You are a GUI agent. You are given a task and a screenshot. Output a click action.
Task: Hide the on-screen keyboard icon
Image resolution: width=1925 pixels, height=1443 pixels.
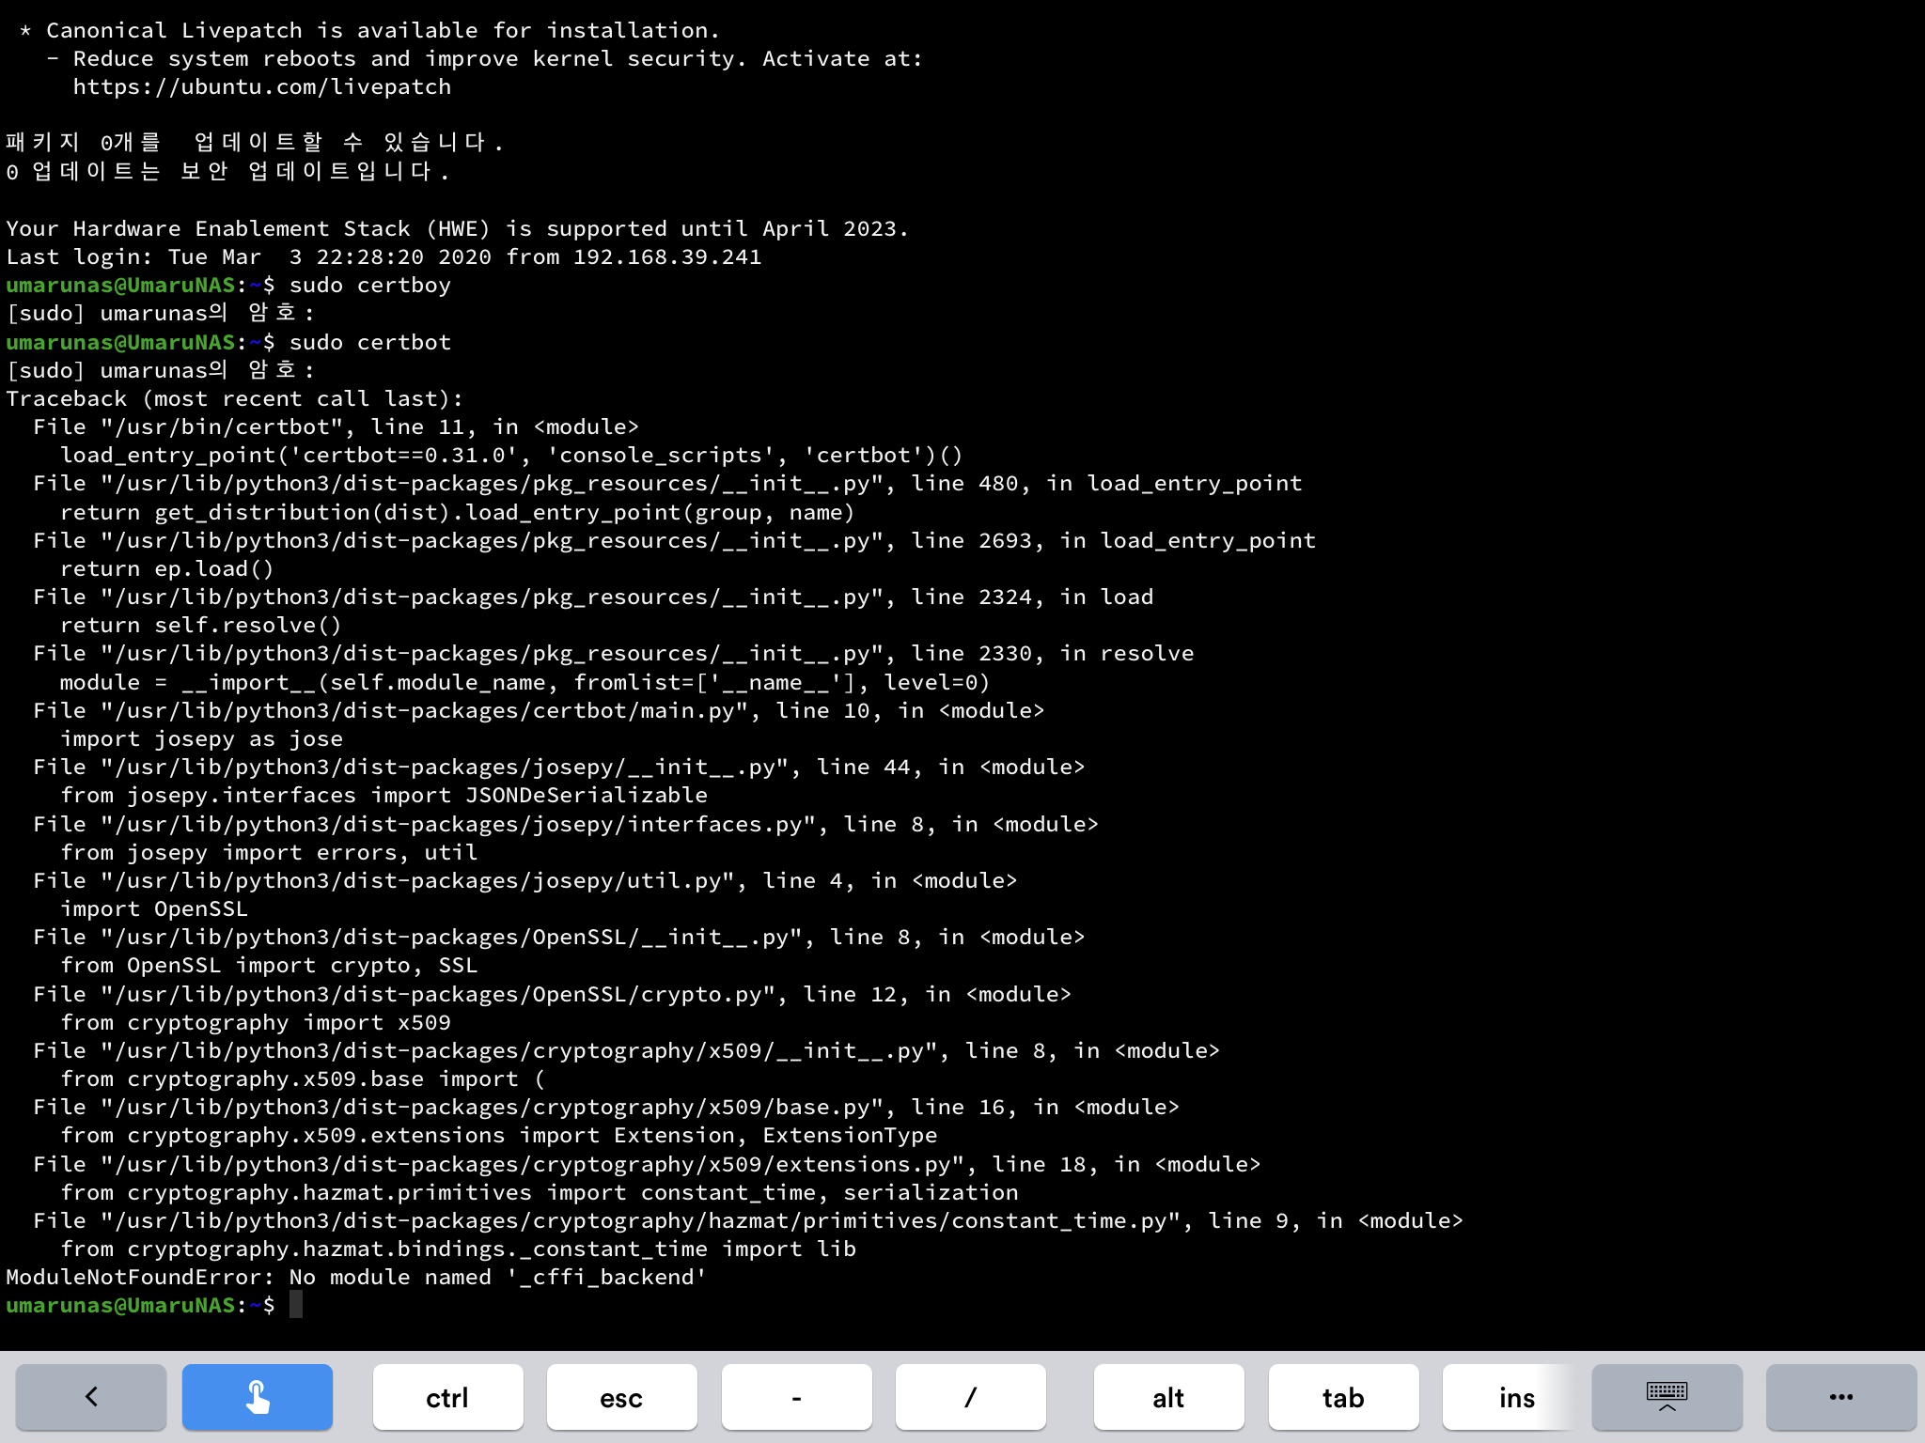1667,1397
